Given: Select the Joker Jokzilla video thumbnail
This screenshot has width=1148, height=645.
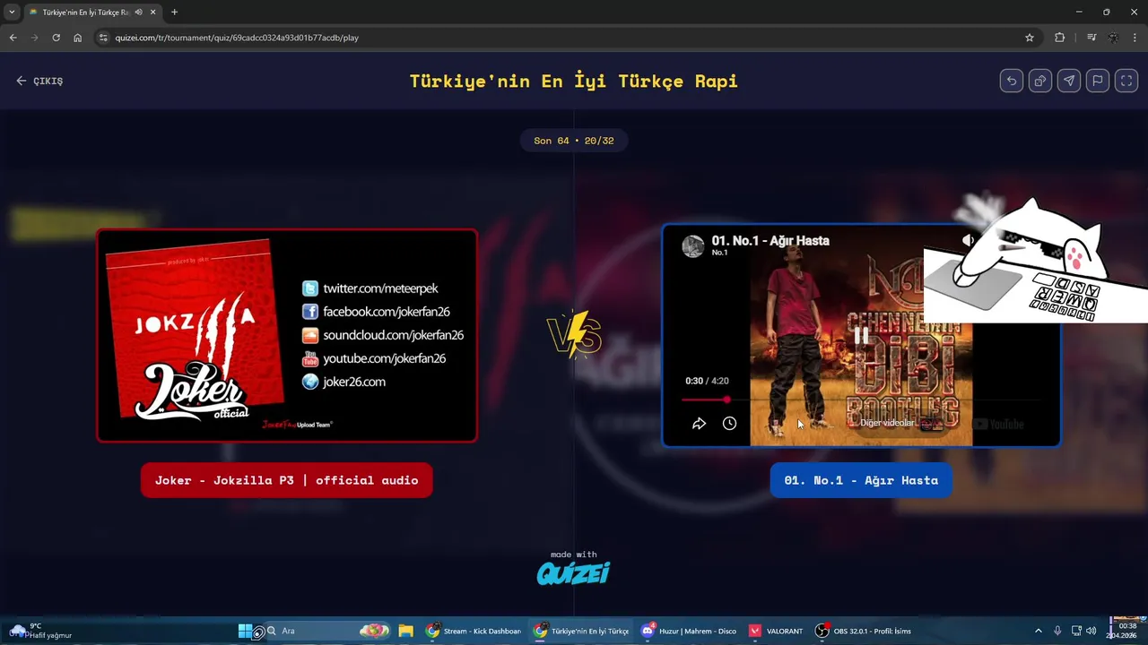Looking at the screenshot, I should pos(287,336).
